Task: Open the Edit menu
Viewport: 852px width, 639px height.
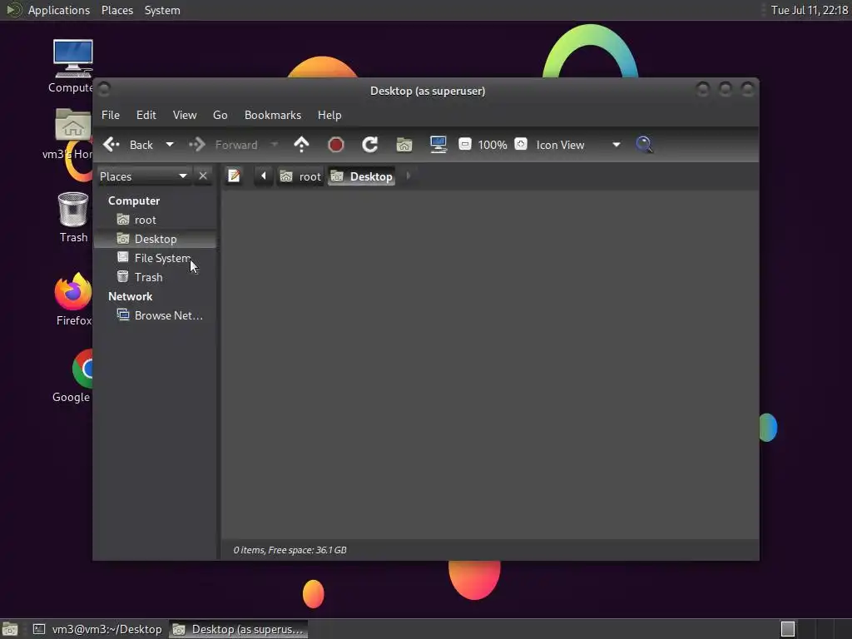Action: 146,115
